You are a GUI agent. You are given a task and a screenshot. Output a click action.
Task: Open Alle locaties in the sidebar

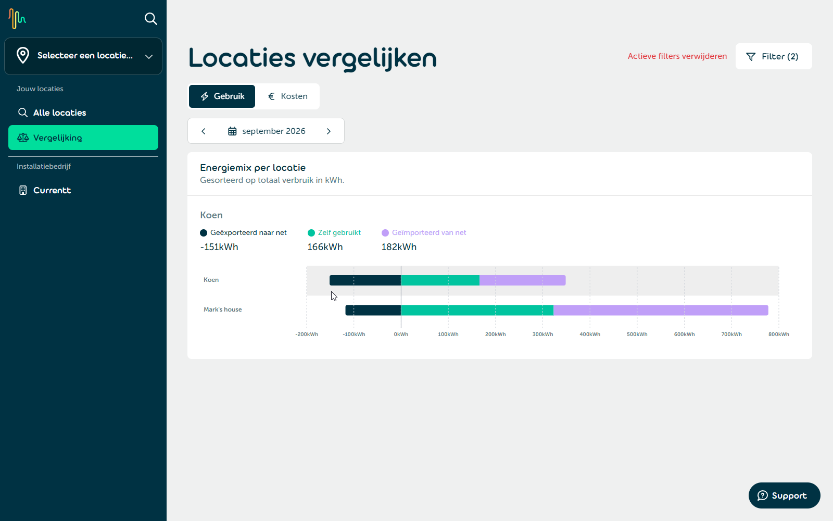tap(83, 113)
